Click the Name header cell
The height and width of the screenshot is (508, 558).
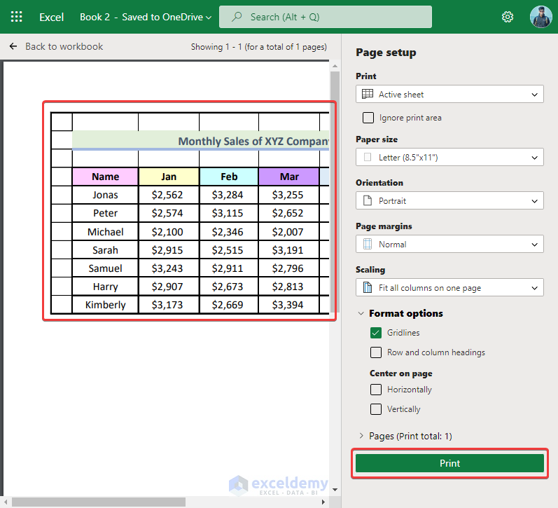[x=105, y=177]
